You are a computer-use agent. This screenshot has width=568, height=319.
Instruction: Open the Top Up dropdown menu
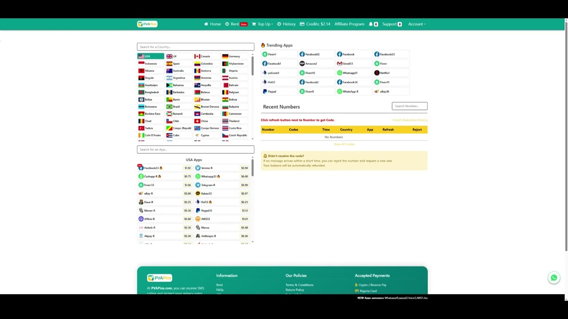pyautogui.click(x=262, y=24)
